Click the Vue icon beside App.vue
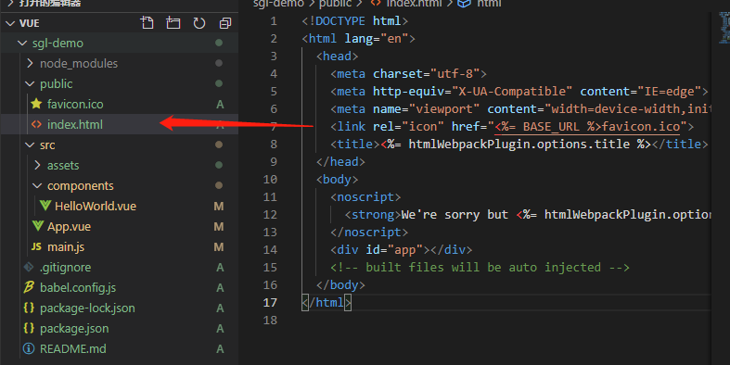Image resolution: width=730 pixels, height=365 pixels. (38, 226)
